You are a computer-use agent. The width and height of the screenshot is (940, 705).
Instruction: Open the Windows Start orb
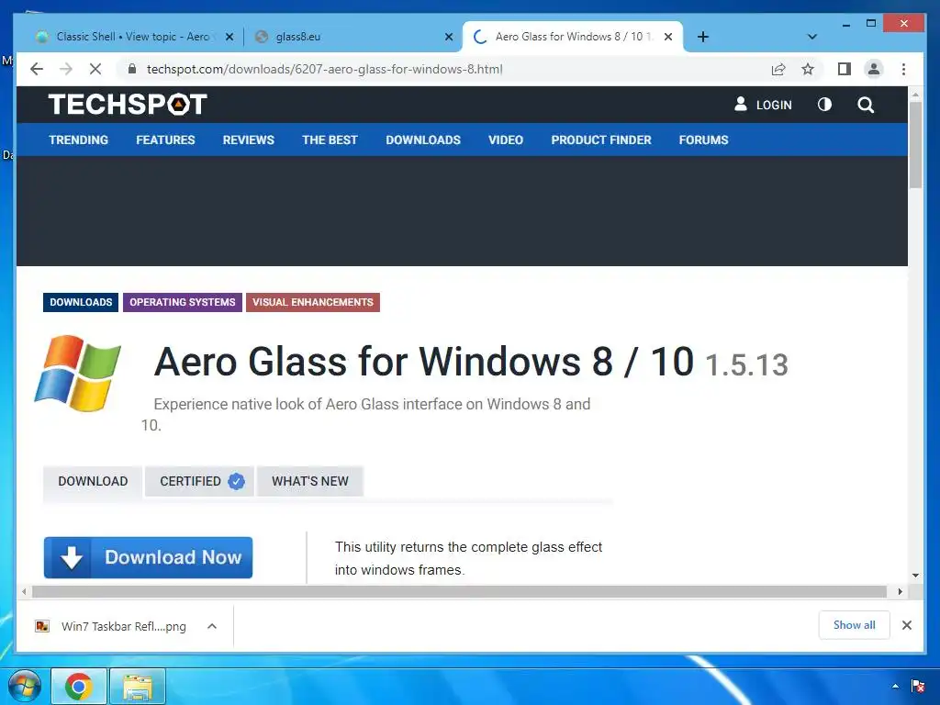tap(25, 687)
